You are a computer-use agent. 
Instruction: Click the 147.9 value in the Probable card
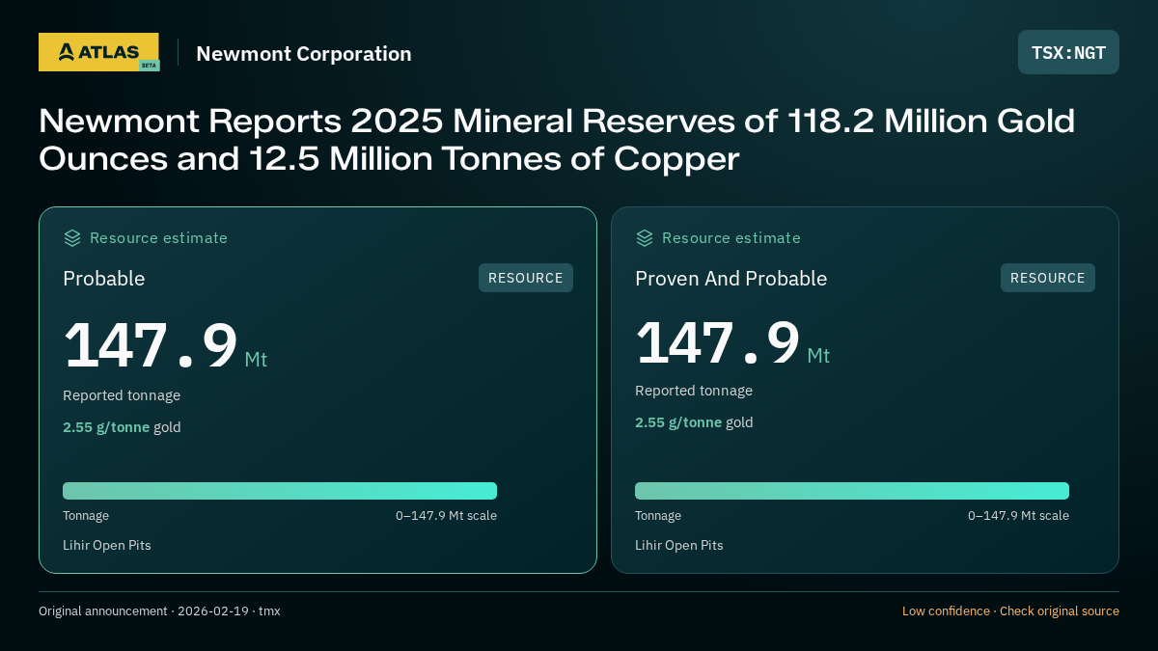pos(151,345)
